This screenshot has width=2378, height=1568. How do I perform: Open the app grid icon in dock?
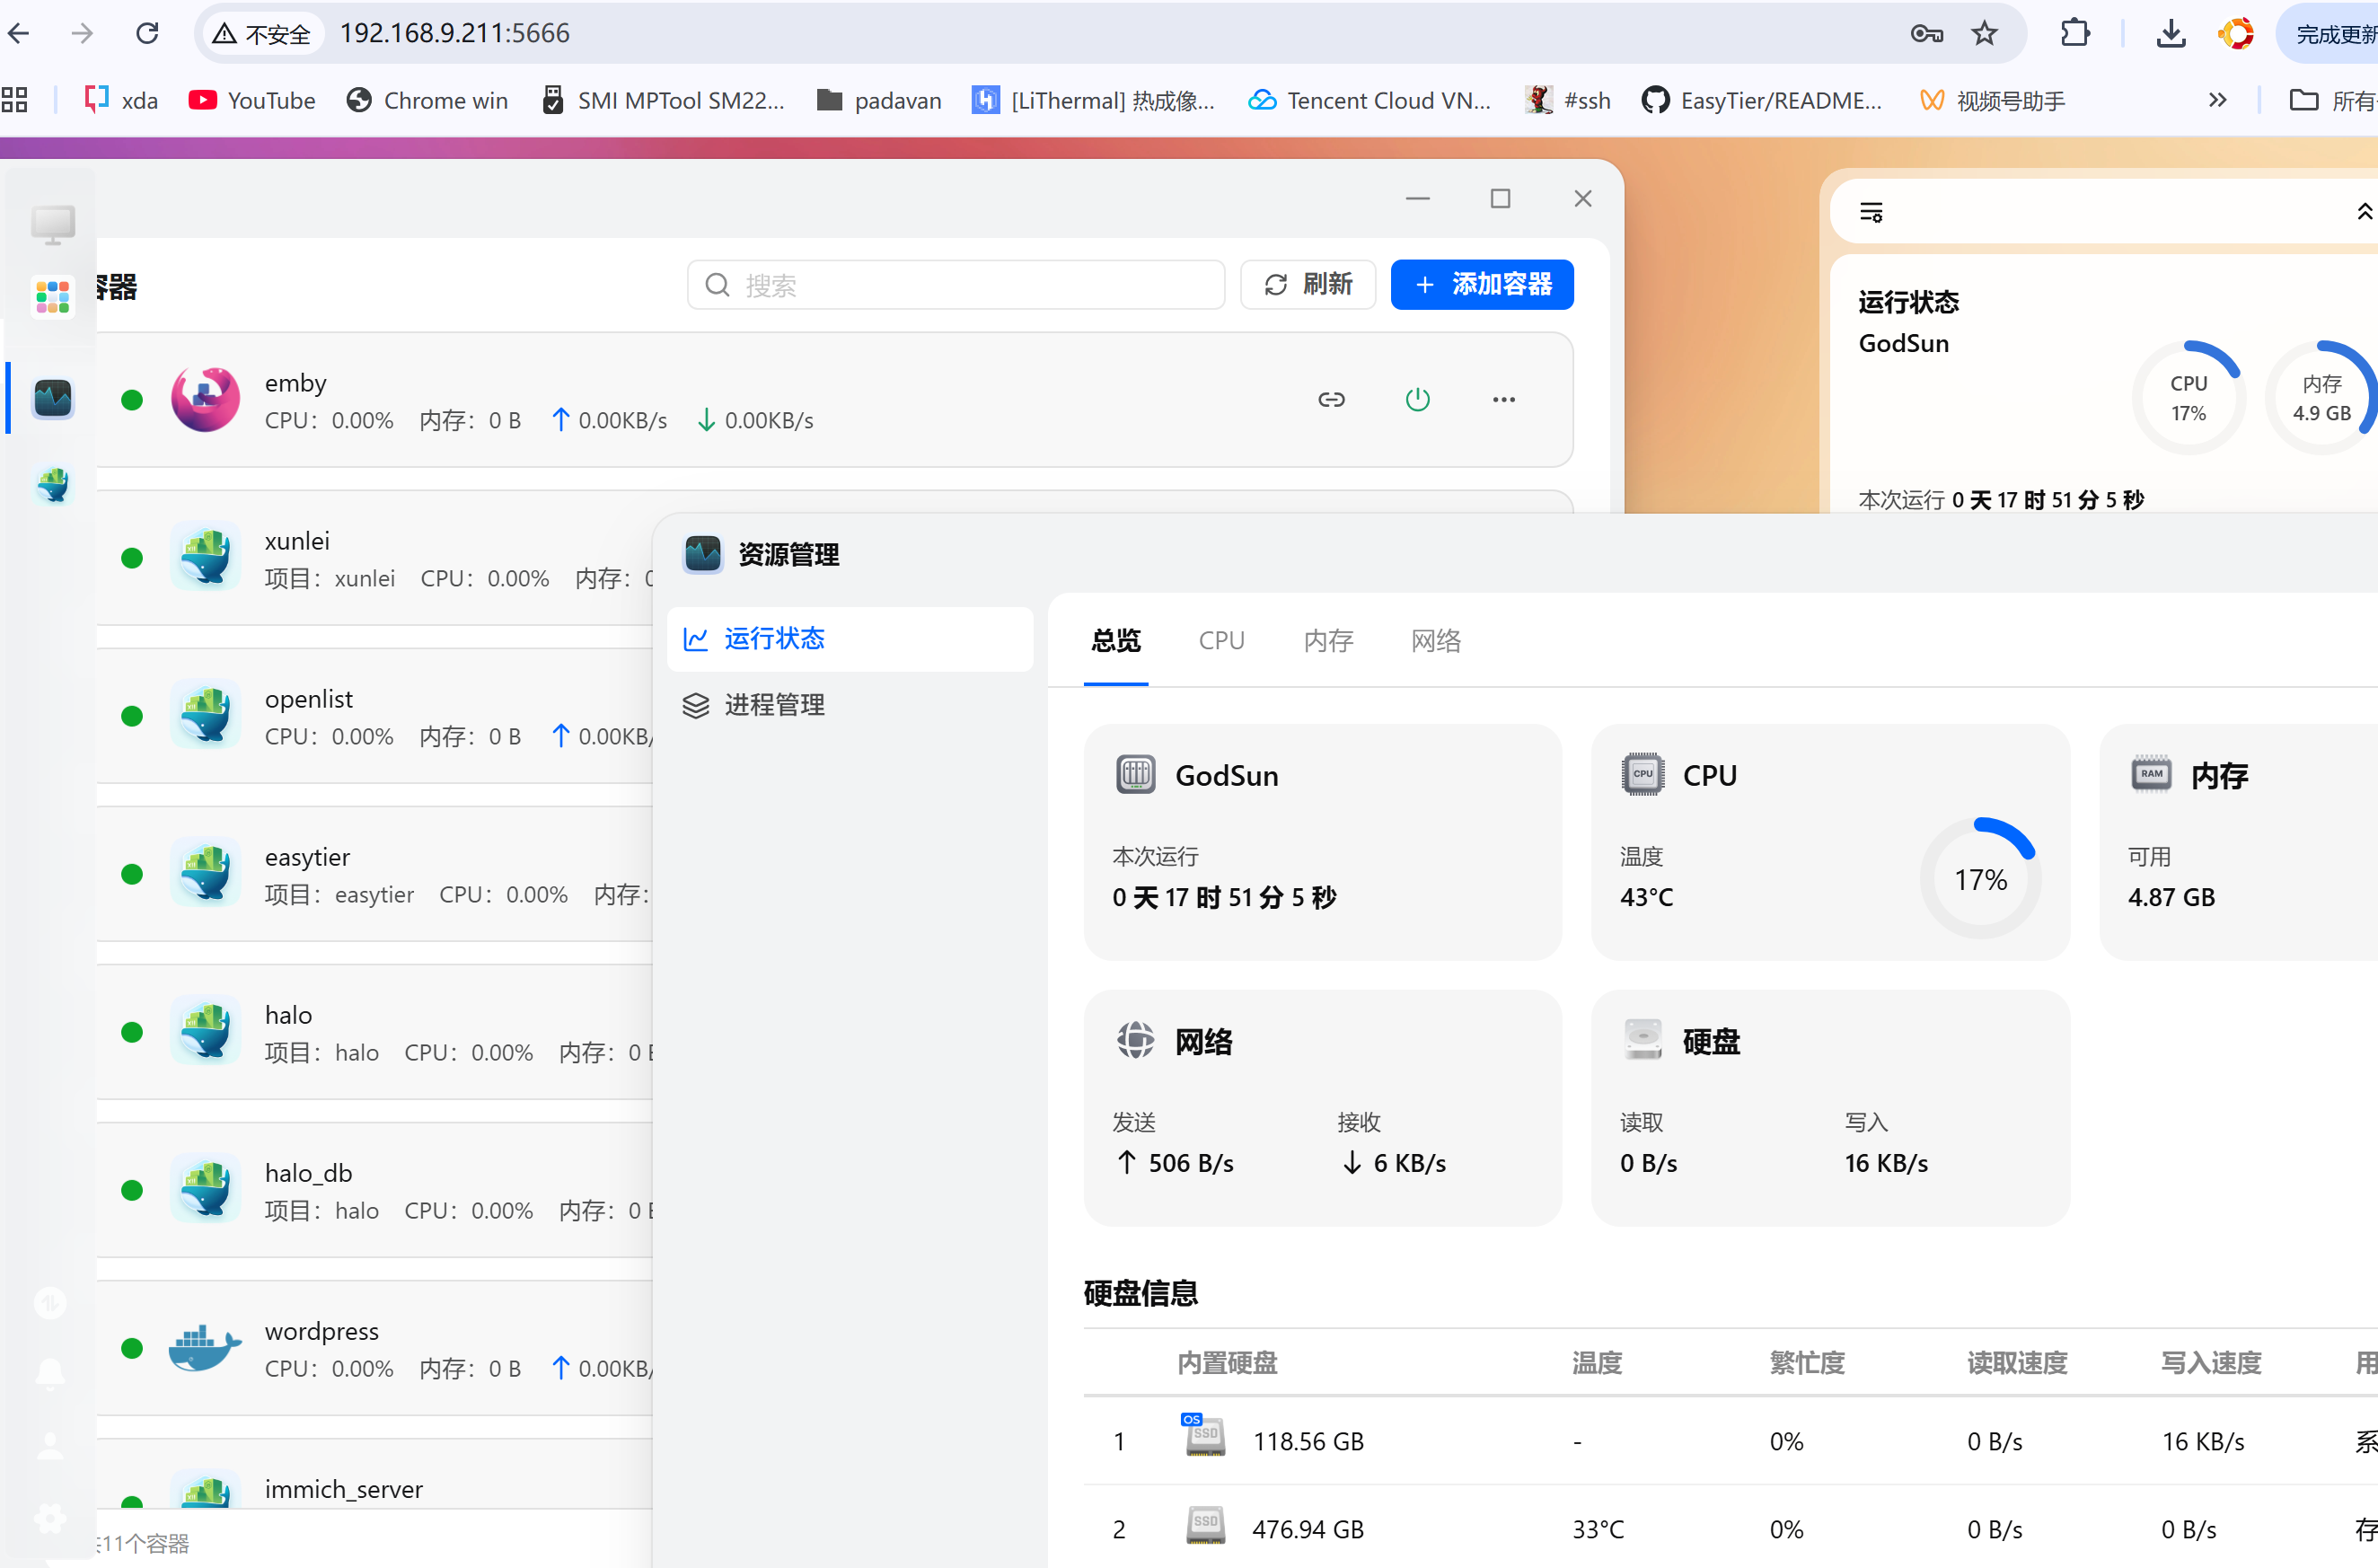[53, 297]
